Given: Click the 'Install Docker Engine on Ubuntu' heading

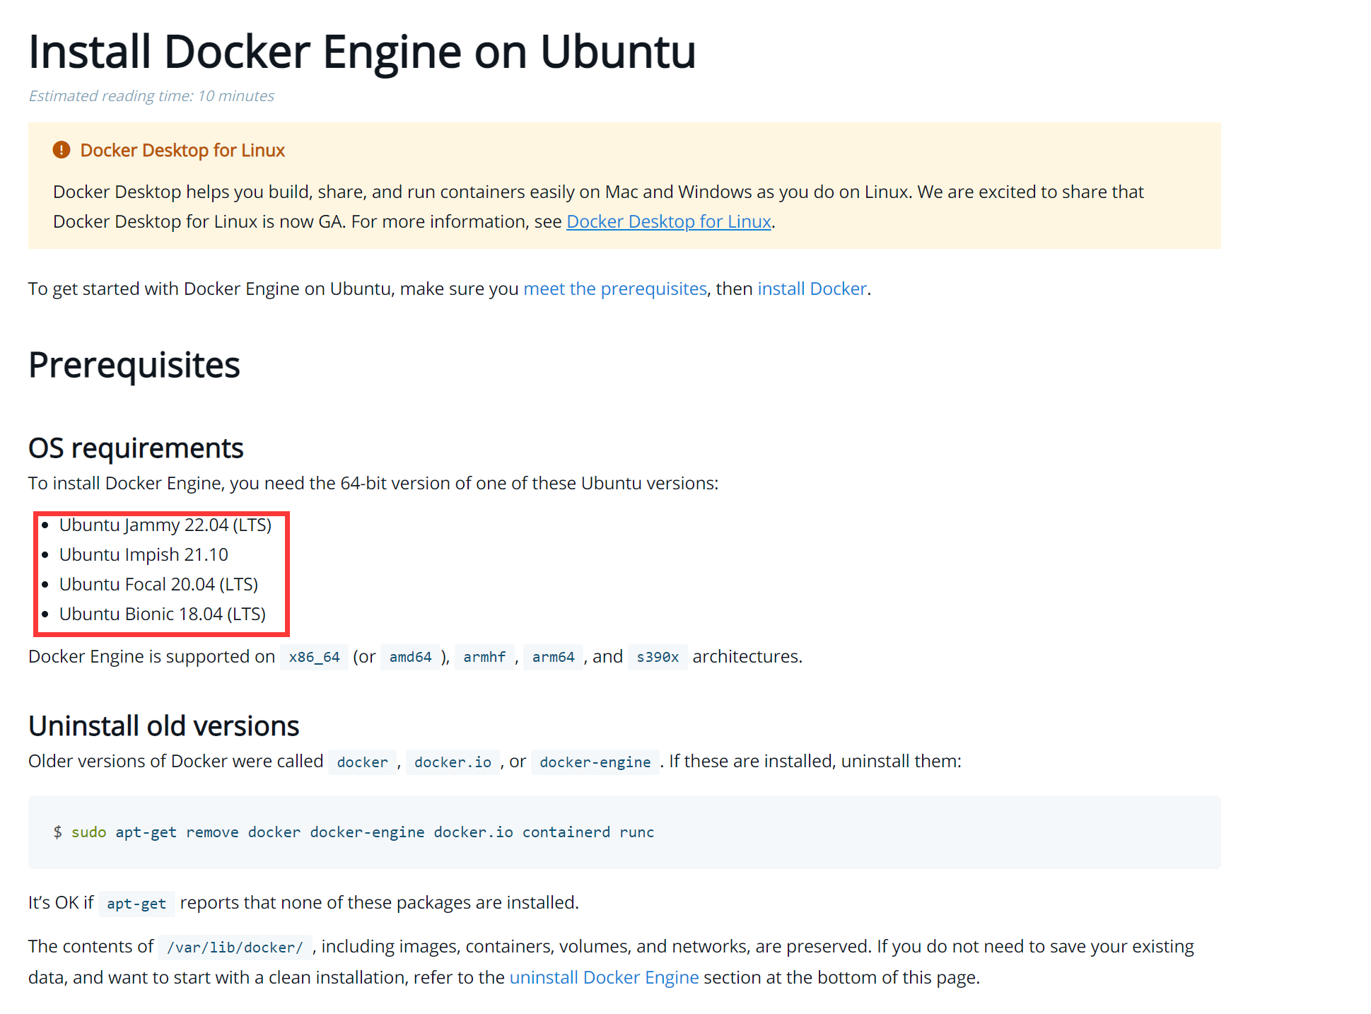Looking at the screenshot, I should [362, 52].
